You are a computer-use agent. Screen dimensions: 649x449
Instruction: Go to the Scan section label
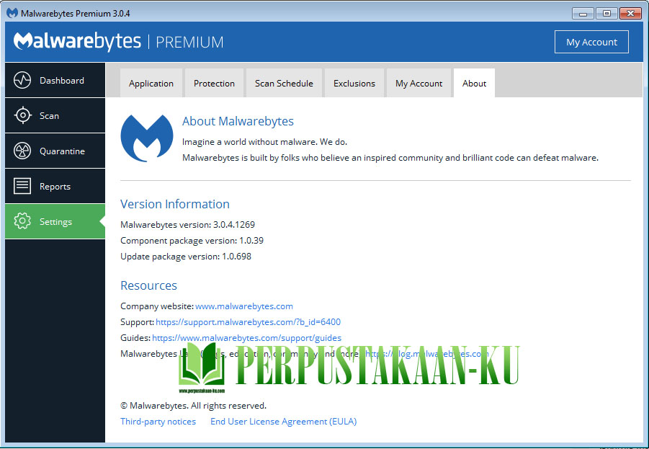tap(49, 116)
